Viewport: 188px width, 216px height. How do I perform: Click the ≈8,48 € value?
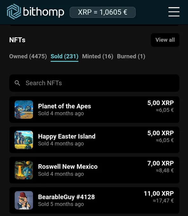(165, 170)
